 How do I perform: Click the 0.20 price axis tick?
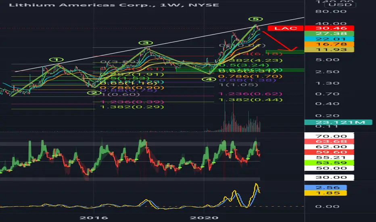[327, 116]
